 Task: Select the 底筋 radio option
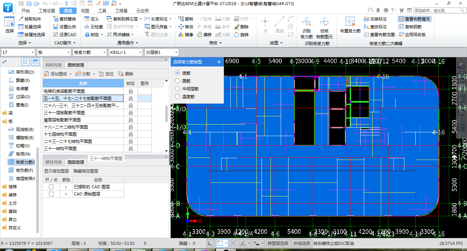point(177,73)
